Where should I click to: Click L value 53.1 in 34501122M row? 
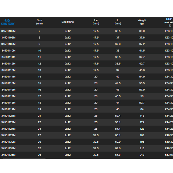pyautogui.click(x=118, y=122)
